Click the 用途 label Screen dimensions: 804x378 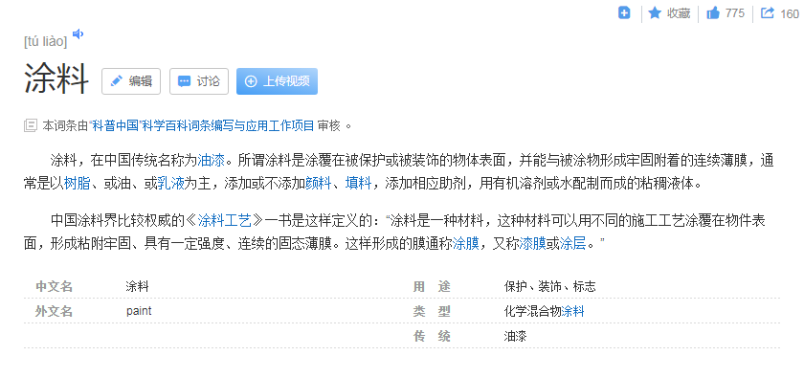click(x=433, y=287)
